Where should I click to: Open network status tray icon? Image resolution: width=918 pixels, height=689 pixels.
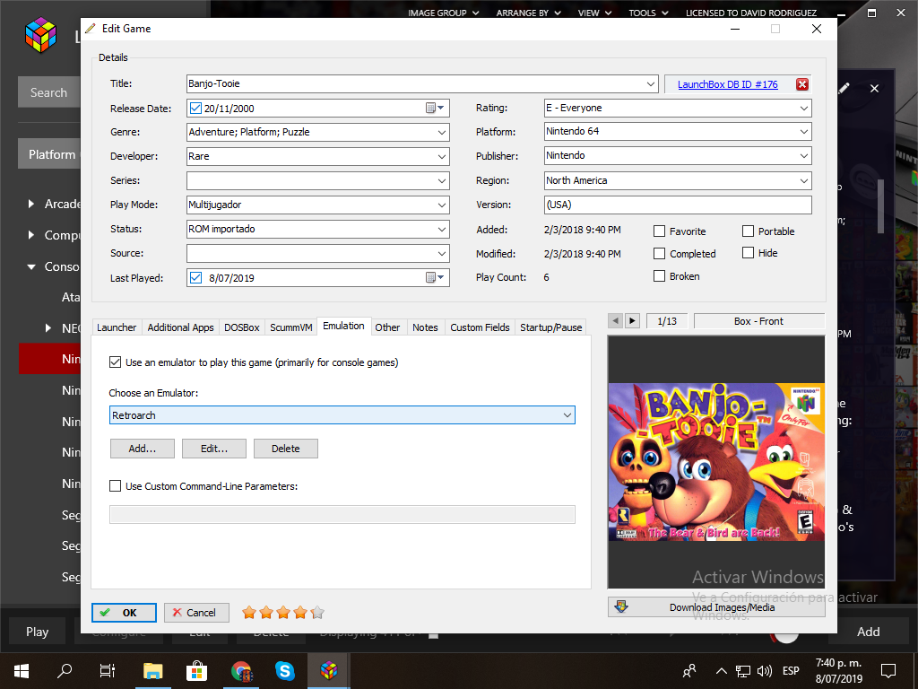[x=743, y=671]
